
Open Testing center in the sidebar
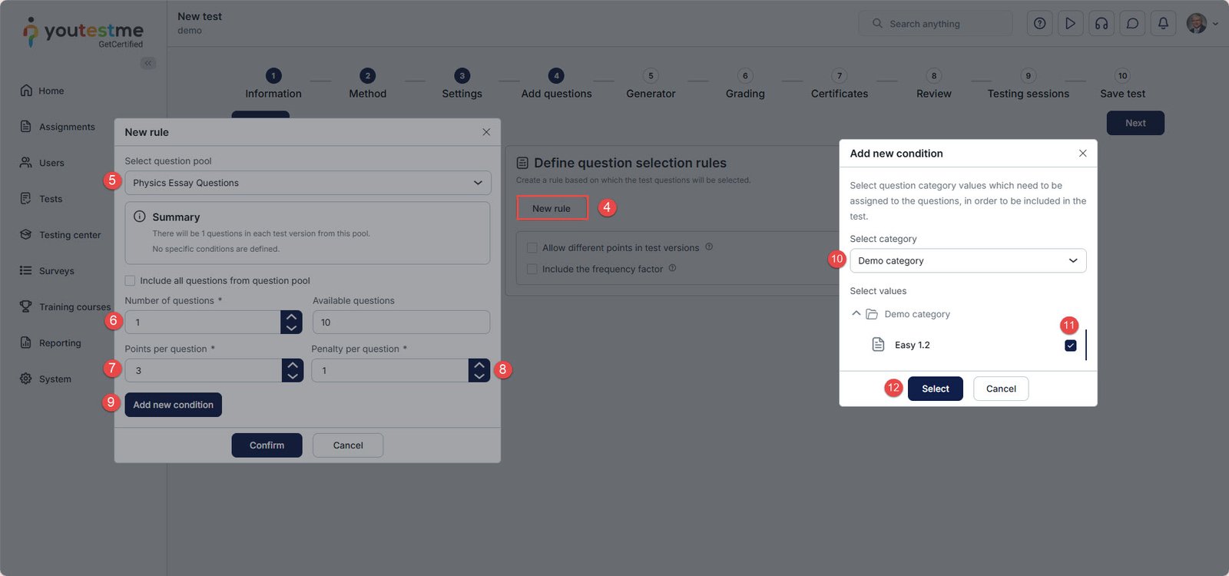pyautogui.click(x=69, y=235)
